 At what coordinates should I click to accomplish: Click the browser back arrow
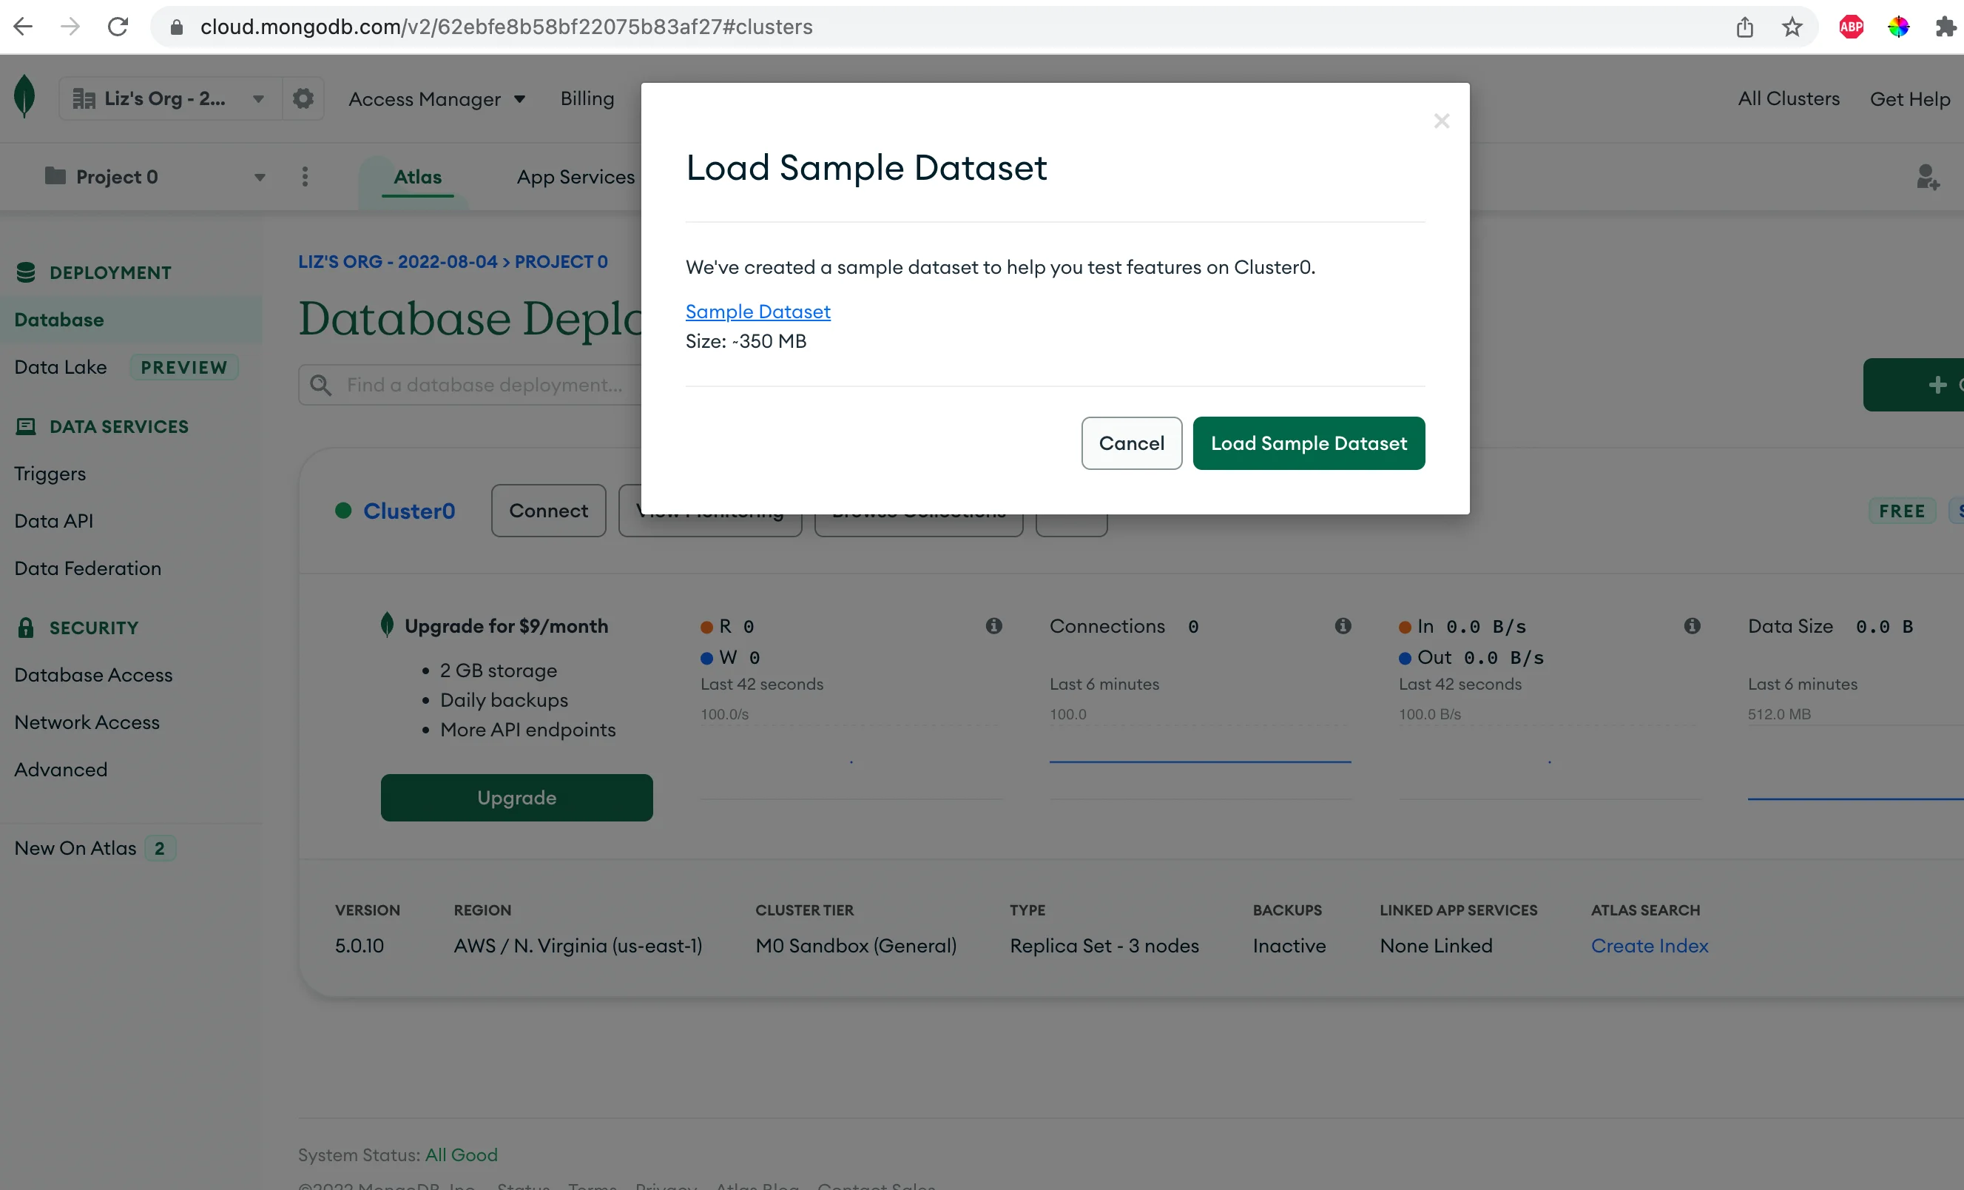point(23,27)
